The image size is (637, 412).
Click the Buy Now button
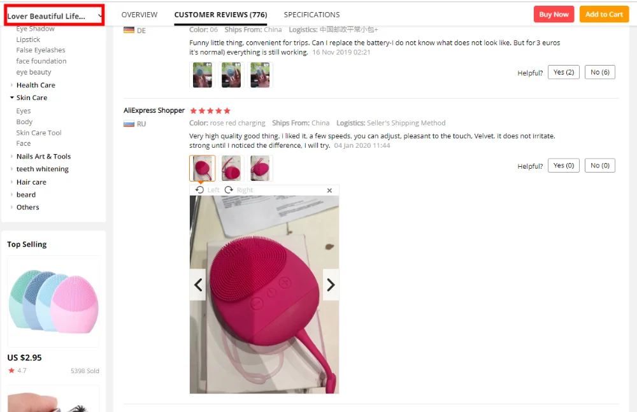tap(554, 14)
